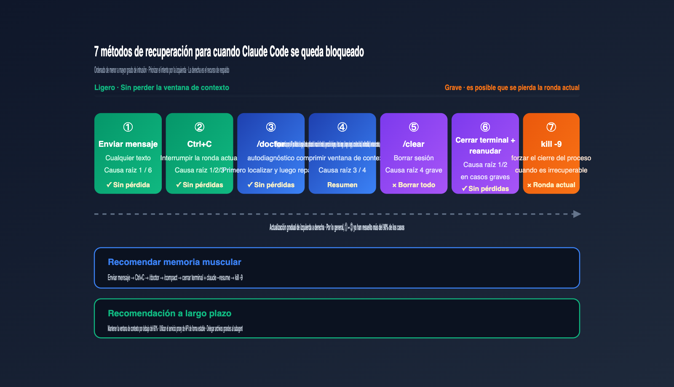Click the circled number ⑦ on the orange card
This screenshot has width=674, height=387.
(551, 127)
